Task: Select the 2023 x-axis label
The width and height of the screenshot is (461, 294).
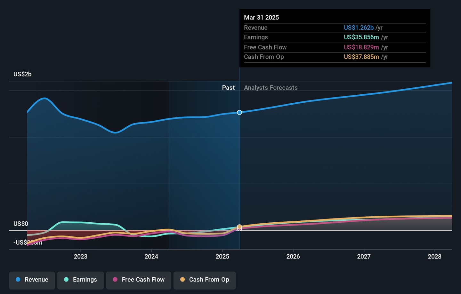Action: coord(80,257)
